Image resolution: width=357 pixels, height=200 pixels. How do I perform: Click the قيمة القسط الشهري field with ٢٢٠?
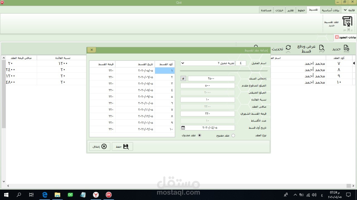point(208,114)
